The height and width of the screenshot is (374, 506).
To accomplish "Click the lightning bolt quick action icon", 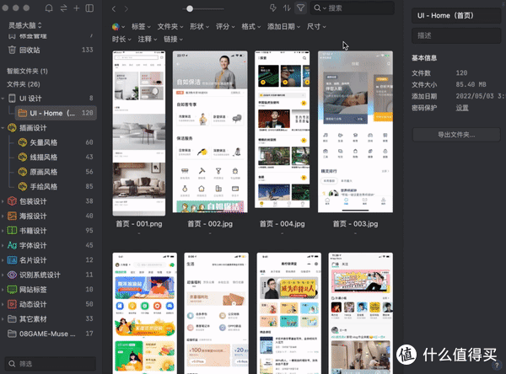I will tap(272, 8).
